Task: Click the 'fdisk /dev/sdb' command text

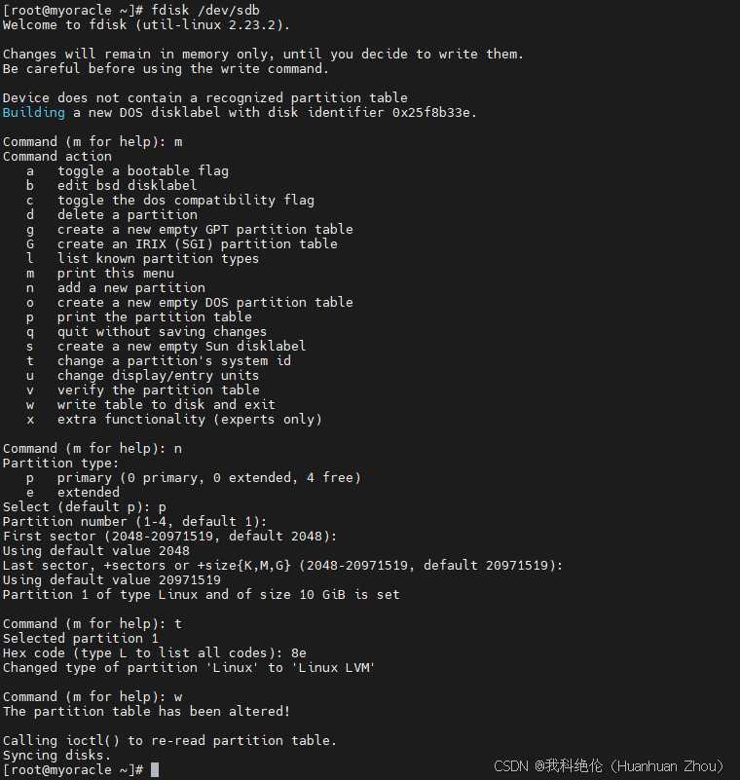Action: pyautogui.click(x=205, y=10)
